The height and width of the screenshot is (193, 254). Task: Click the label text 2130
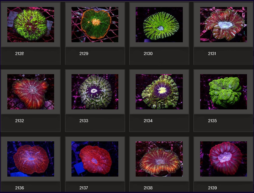click(148, 53)
